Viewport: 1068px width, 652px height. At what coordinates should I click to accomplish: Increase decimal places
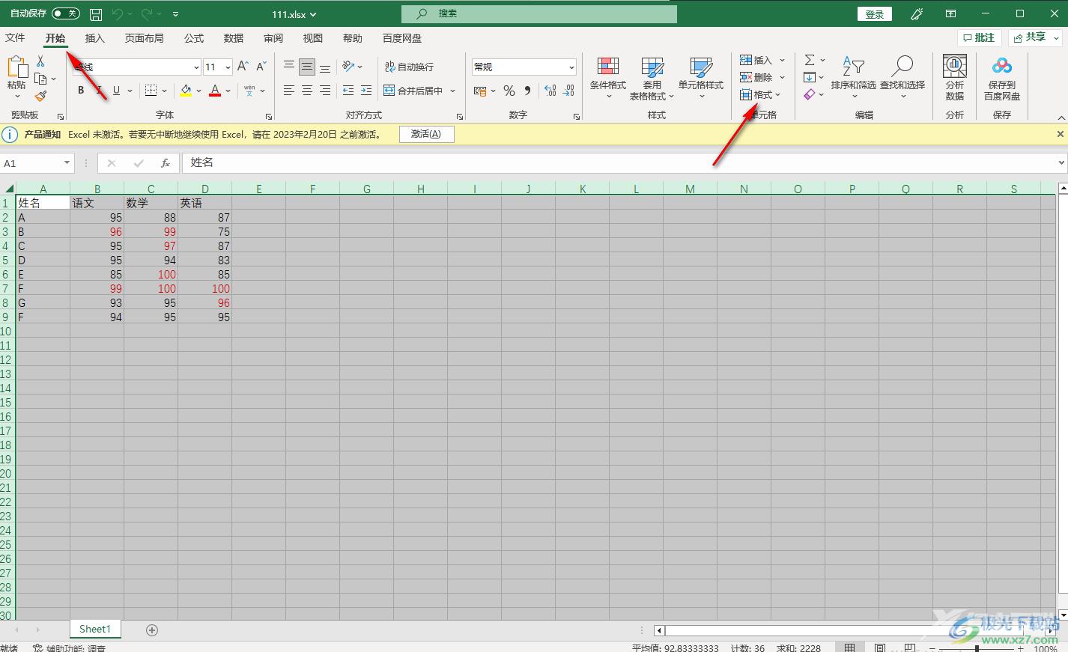(550, 91)
